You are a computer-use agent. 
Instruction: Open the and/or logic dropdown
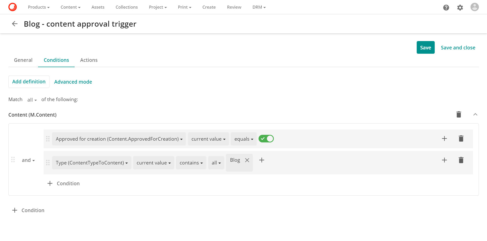[x=28, y=160]
